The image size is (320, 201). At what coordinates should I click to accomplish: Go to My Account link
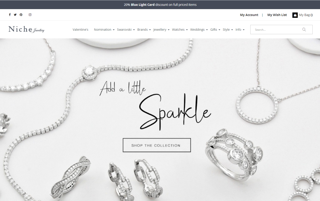[x=249, y=15]
